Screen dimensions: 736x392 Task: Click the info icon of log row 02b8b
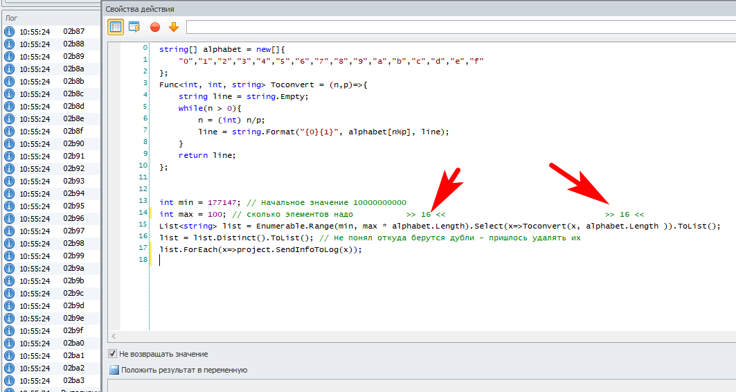[x=10, y=81]
